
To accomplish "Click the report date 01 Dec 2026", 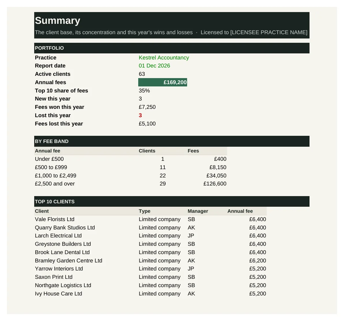I will click(154, 66).
